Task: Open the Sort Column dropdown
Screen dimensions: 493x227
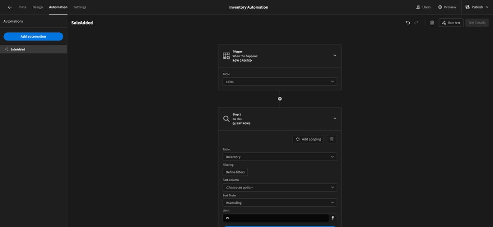Action: click(280, 187)
